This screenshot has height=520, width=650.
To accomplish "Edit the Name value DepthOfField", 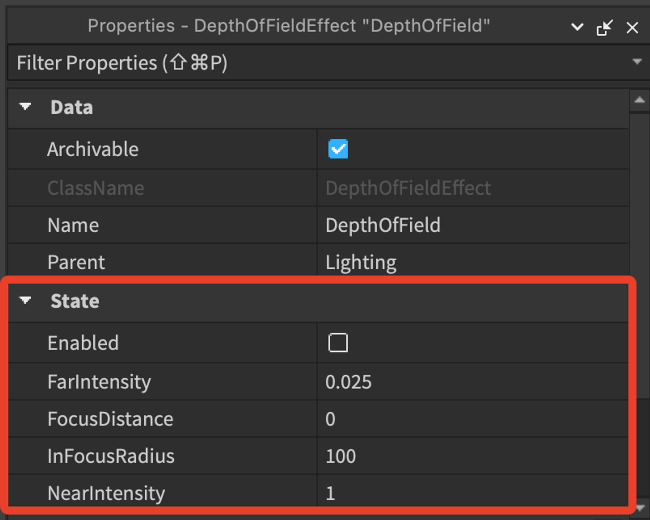I will click(473, 225).
